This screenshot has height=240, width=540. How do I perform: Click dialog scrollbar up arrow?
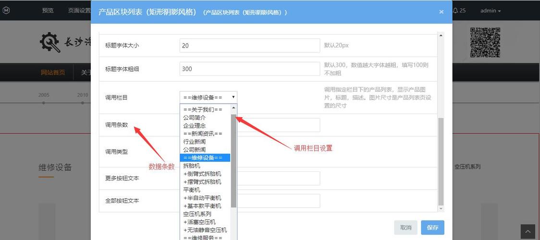pyautogui.click(x=441, y=36)
